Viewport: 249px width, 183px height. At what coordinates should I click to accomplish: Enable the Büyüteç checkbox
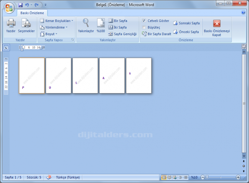[x=144, y=27]
